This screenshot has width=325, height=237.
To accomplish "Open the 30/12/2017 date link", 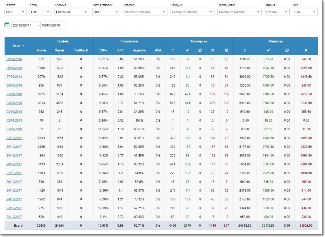I will coord(14,147).
